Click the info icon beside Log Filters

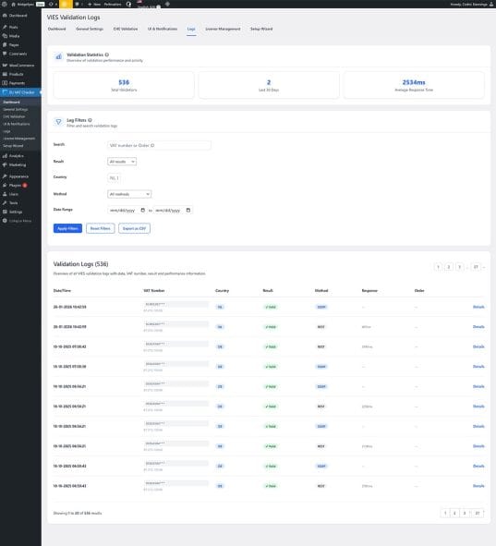click(x=90, y=120)
